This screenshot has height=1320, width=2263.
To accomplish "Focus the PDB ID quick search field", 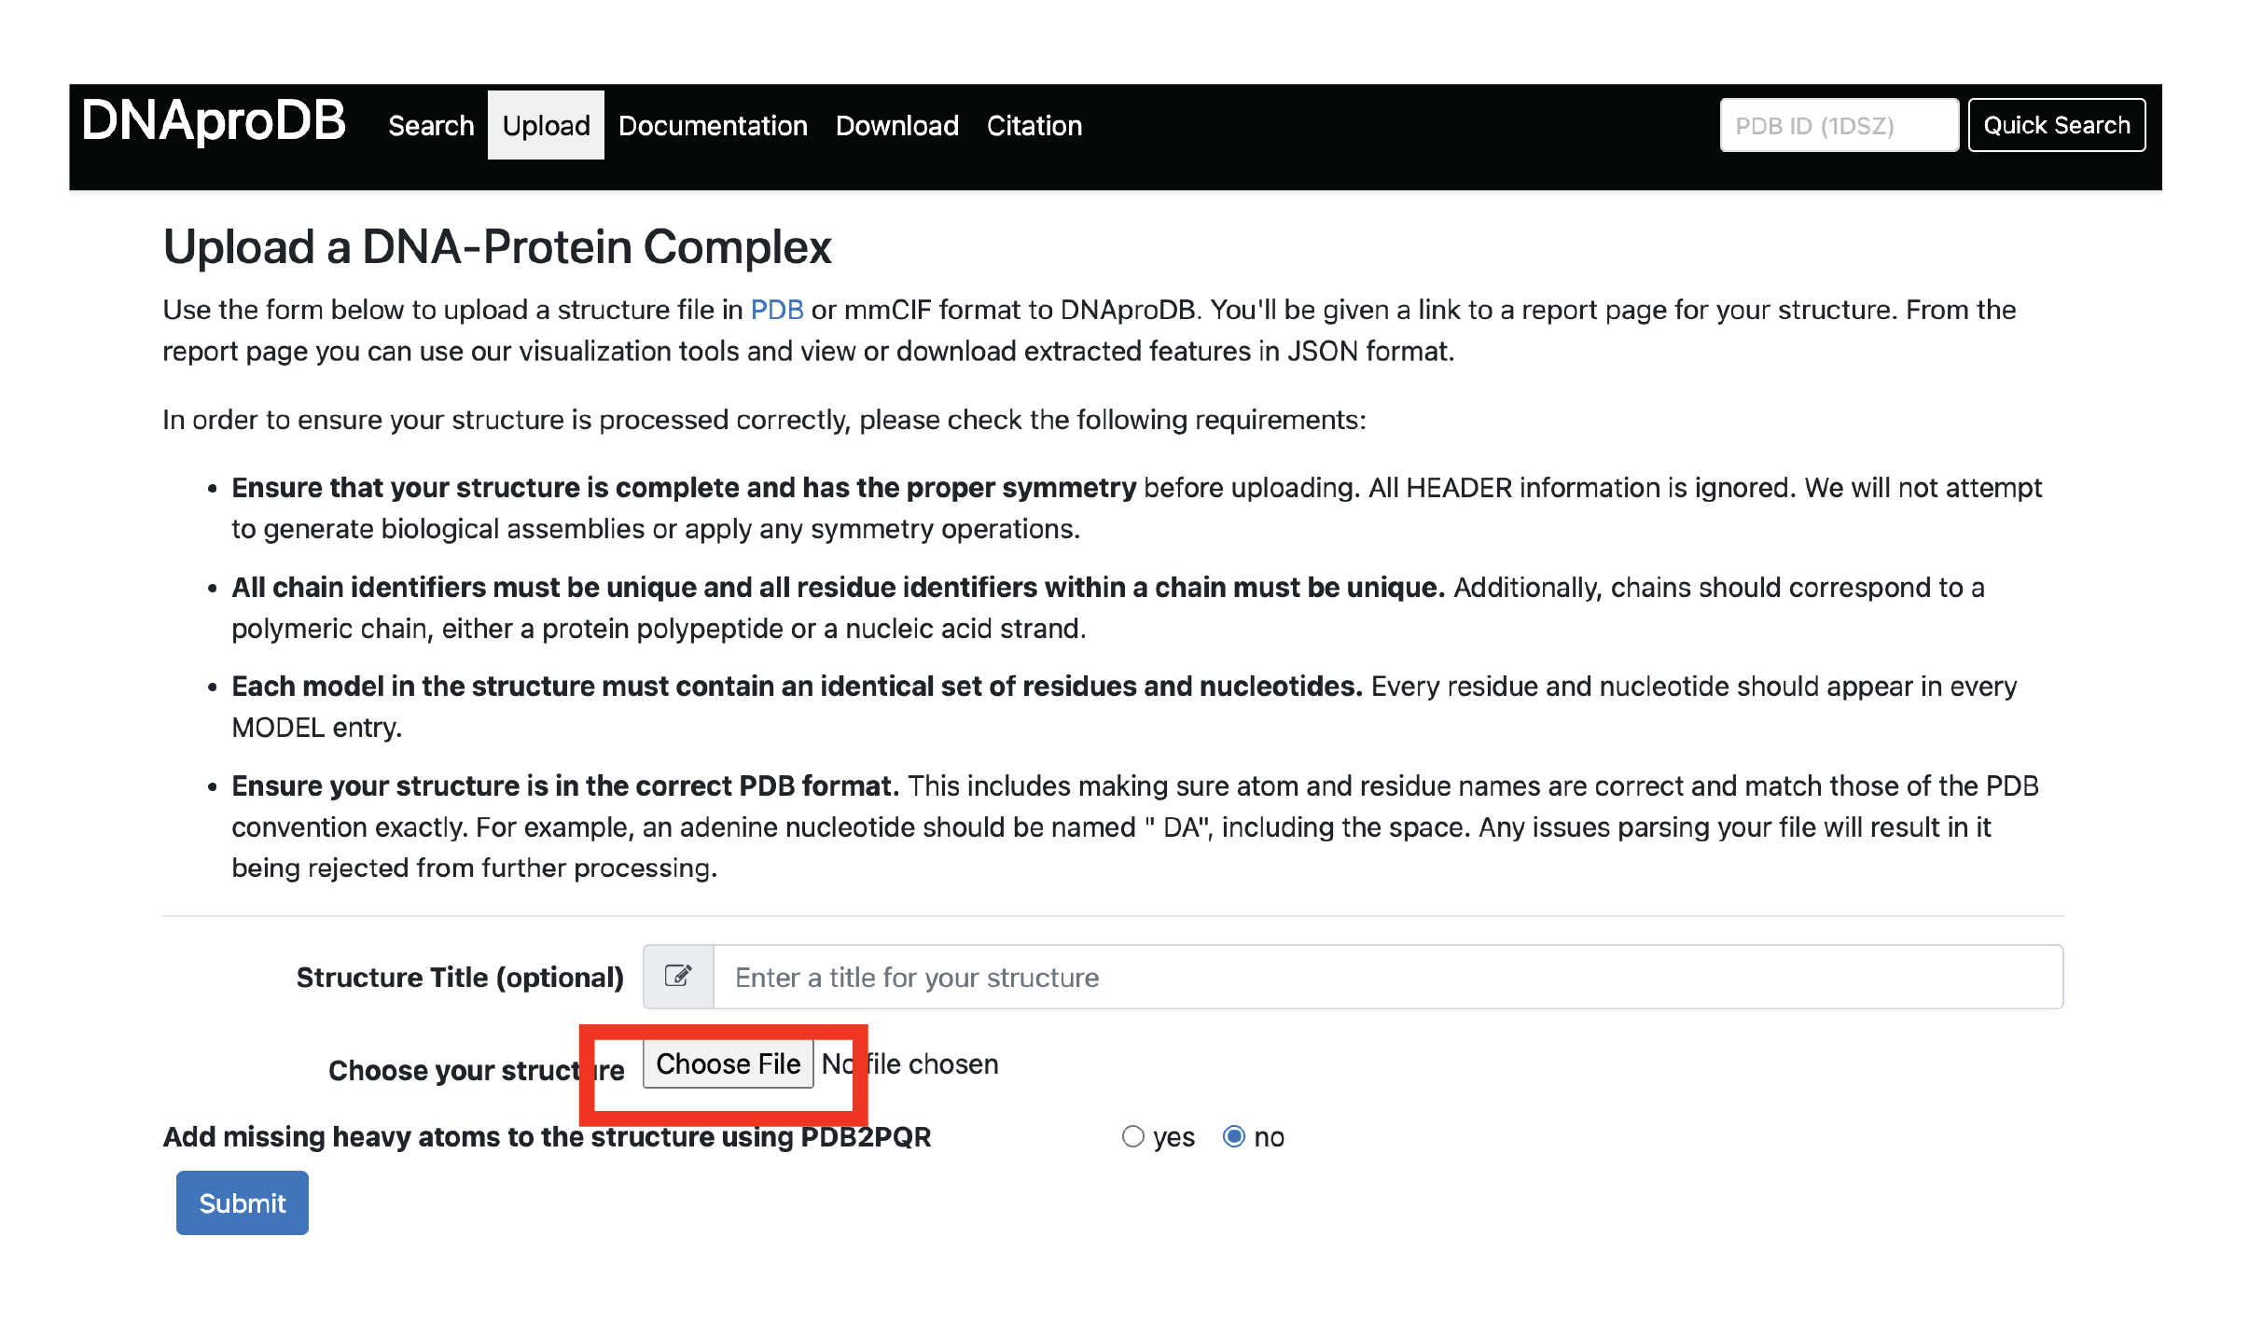I will (1839, 126).
